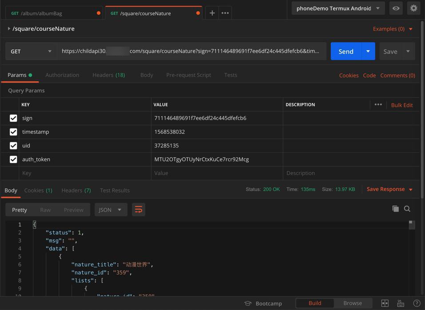Toggle two-pane layout icon in status bar

[x=385, y=303]
